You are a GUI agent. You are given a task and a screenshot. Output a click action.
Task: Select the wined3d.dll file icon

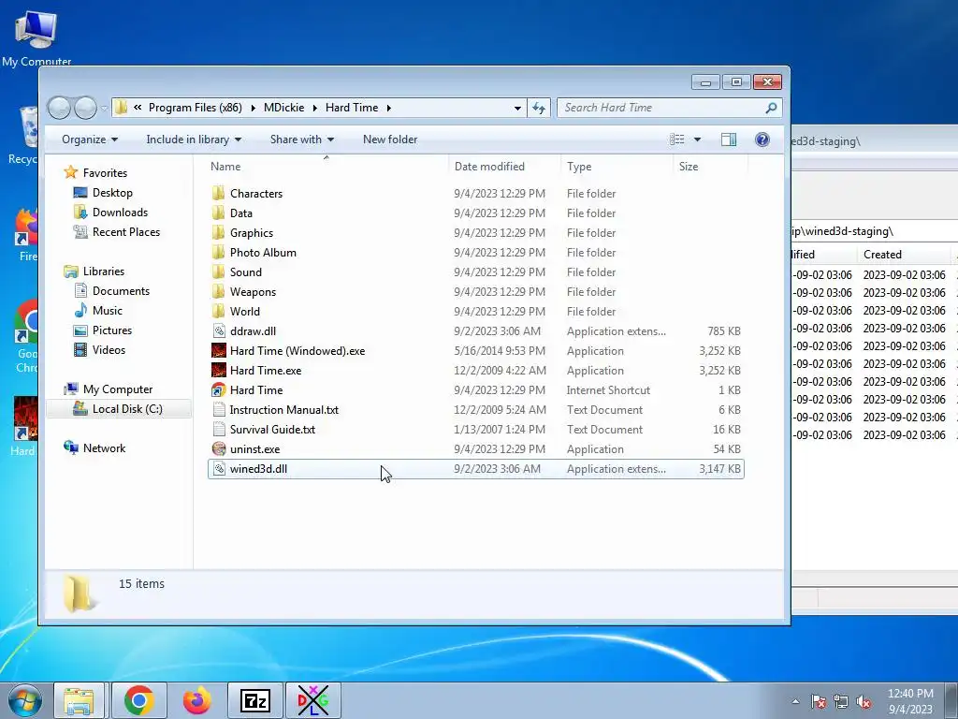coord(219,469)
